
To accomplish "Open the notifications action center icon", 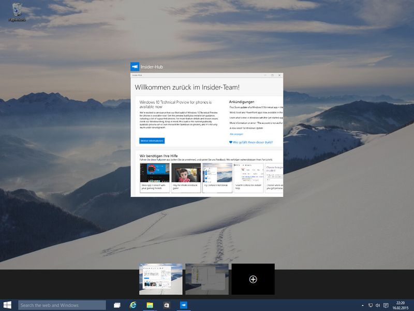I will [x=386, y=305].
